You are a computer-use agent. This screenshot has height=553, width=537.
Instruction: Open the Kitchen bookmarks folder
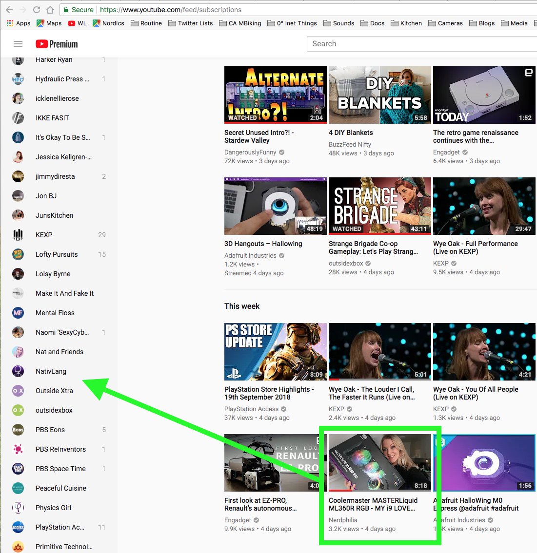[x=406, y=23]
